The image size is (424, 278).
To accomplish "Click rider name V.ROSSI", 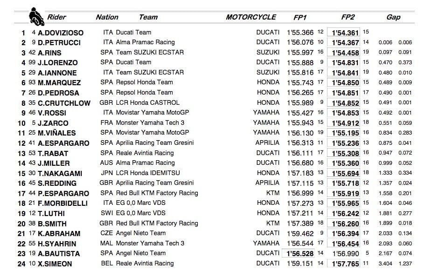I will tap(52, 113).
